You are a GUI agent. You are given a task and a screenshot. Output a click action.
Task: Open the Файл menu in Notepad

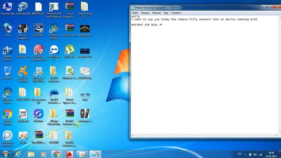pyautogui.click(x=135, y=13)
